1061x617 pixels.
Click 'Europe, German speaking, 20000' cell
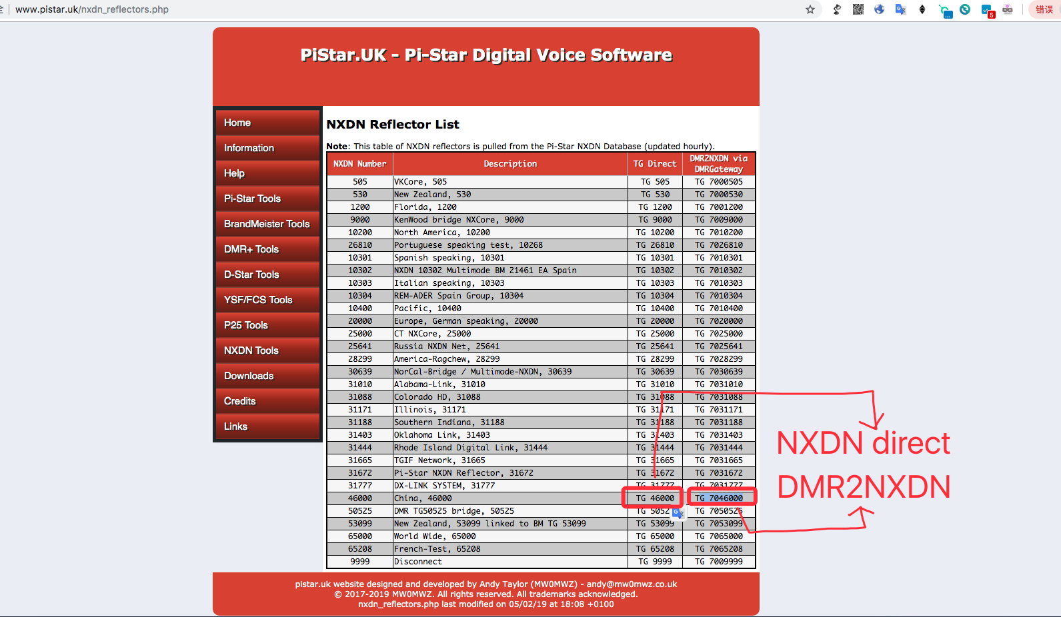pyautogui.click(x=510, y=321)
